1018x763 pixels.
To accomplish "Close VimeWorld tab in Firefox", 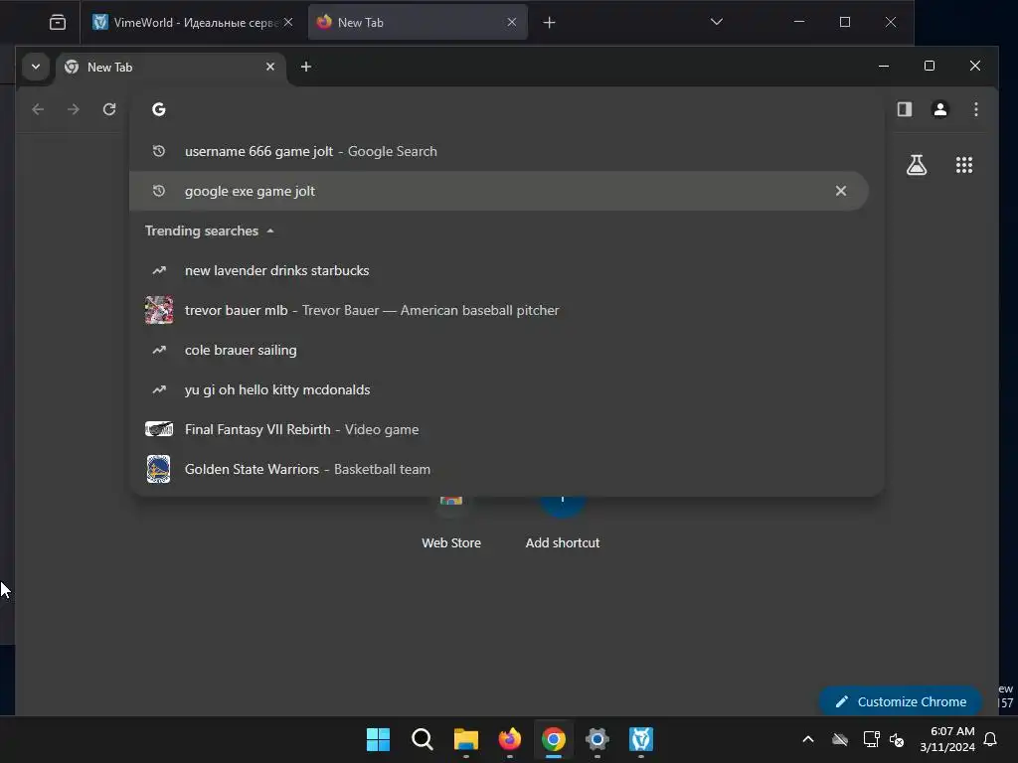I will pyautogui.click(x=288, y=23).
